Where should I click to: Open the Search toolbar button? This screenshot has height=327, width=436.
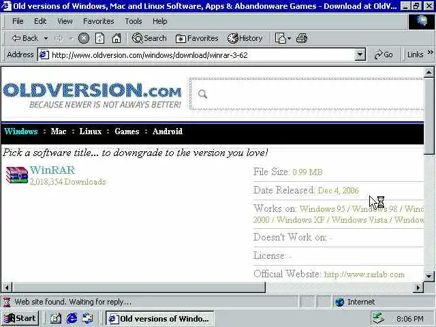click(149, 38)
